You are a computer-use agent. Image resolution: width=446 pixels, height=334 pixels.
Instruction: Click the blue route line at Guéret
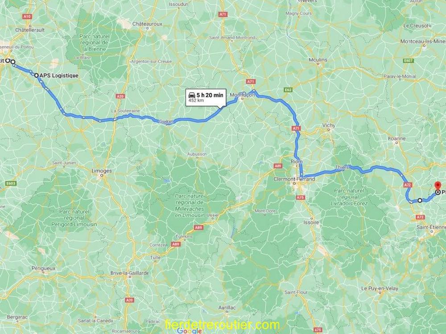click(166, 121)
